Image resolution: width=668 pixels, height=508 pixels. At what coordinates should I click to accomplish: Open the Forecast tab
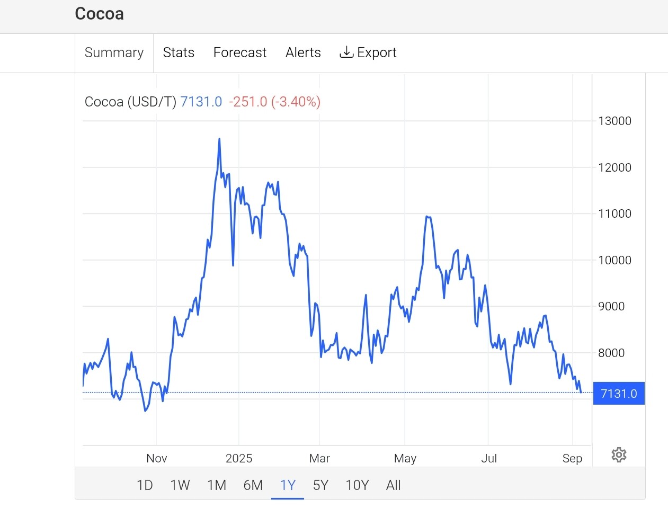point(240,52)
